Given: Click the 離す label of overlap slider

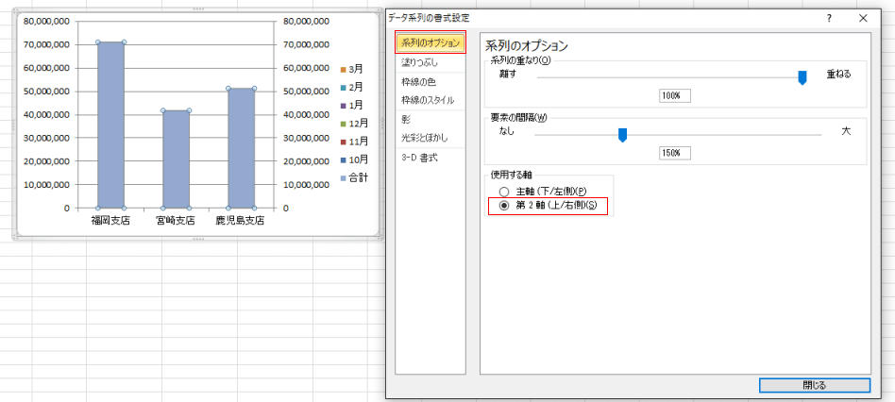Looking at the screenshot, I should [508, 74].
